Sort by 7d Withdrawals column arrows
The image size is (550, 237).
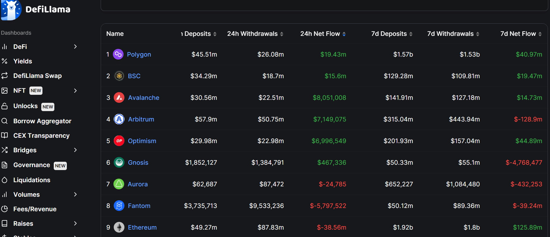pyautogui.click(x=478, y=34)
